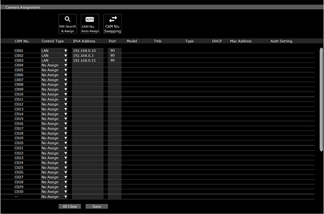Click DHCP column header

217,41
